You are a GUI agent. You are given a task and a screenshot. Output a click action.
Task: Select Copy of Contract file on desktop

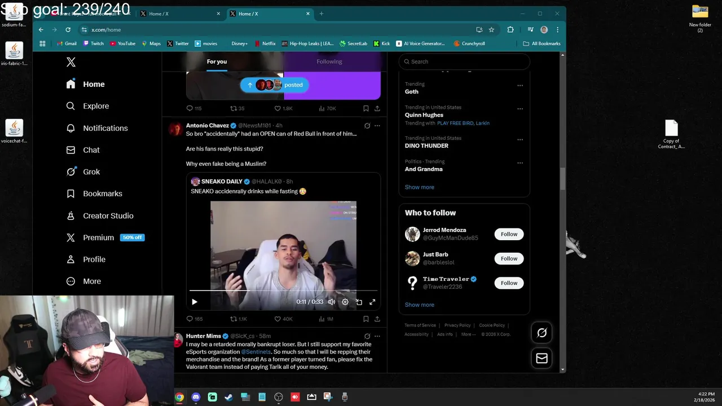pos(671,135)
